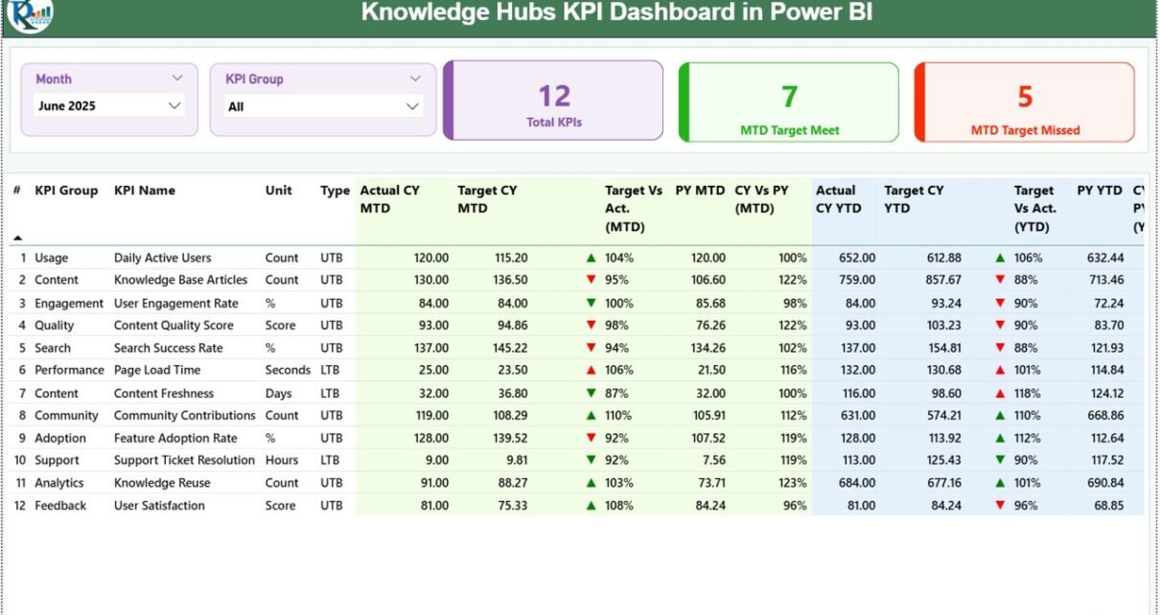Collapse the Month slicer header chevron
The image size is (1160, 615).
(x=177, y=79)
